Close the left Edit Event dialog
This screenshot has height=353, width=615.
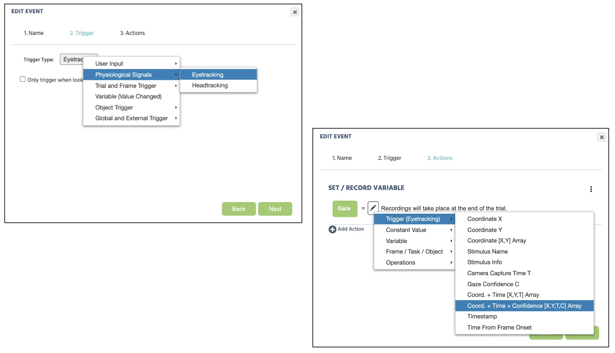click(295, 12)
